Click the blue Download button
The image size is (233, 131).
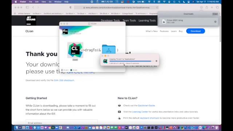click(x=196, y=31)
